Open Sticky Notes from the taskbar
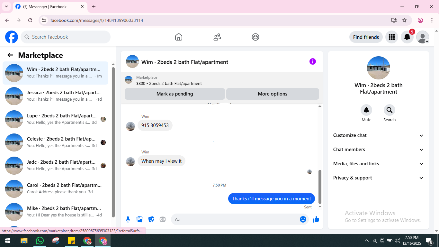Viewport: 439px width, 247px height. point(71,241)
